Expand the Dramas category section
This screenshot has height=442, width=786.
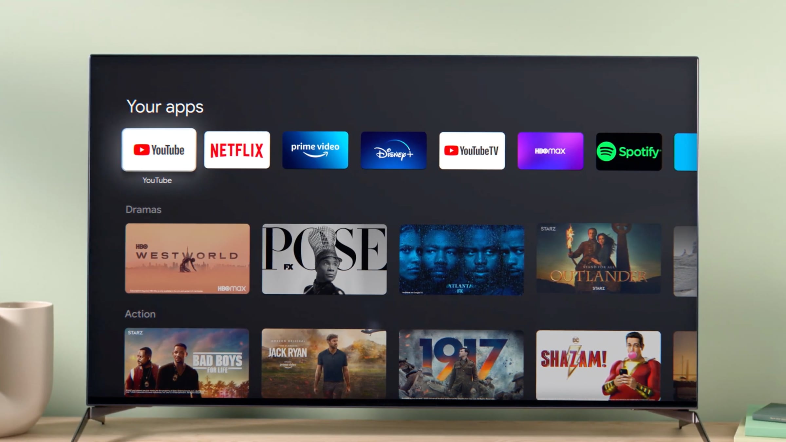click(143, 210)
